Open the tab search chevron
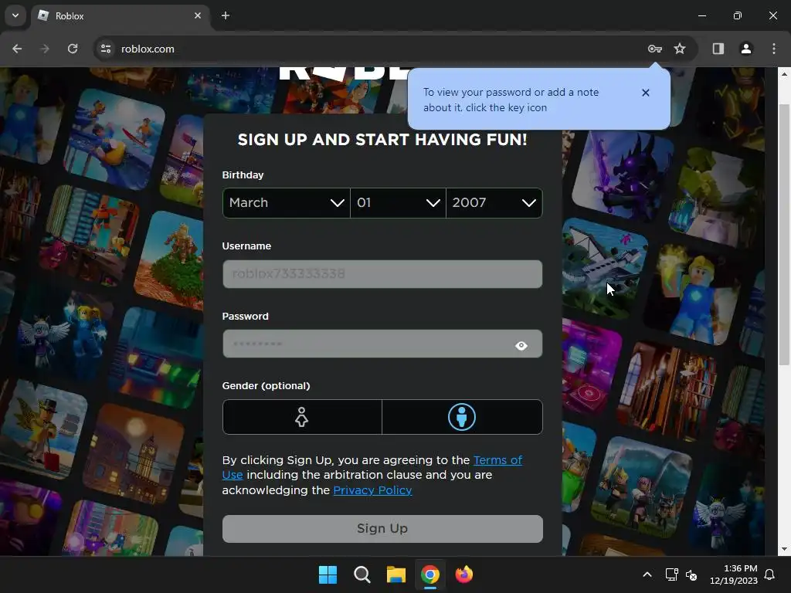Viewport: 791px width, 593px height. 15,15
